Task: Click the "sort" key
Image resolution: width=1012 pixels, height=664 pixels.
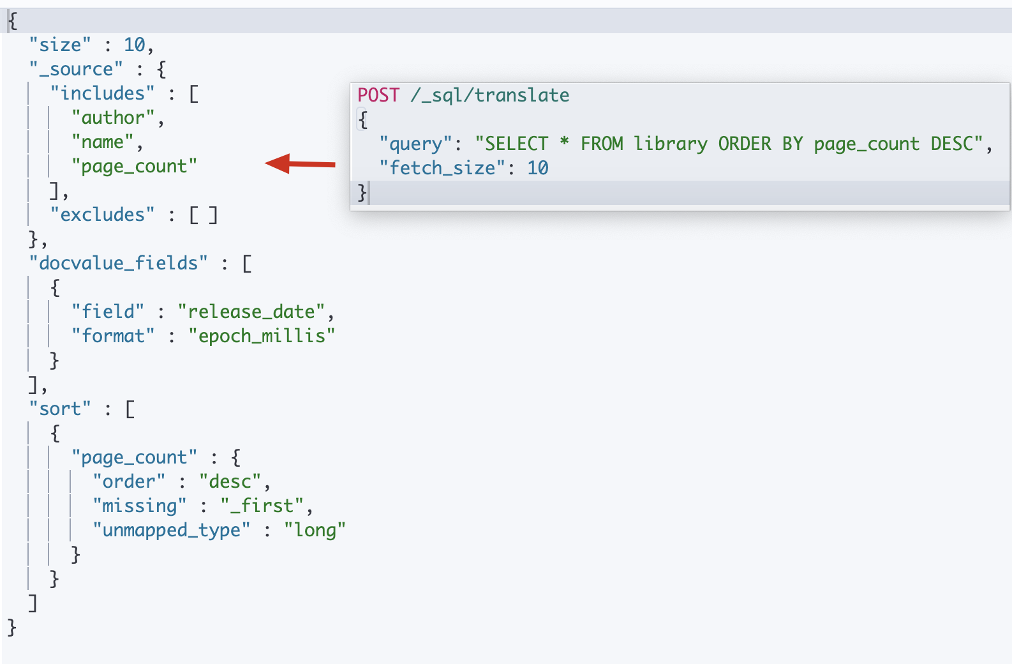Action: pyautogui.click(x=60, y=409)
